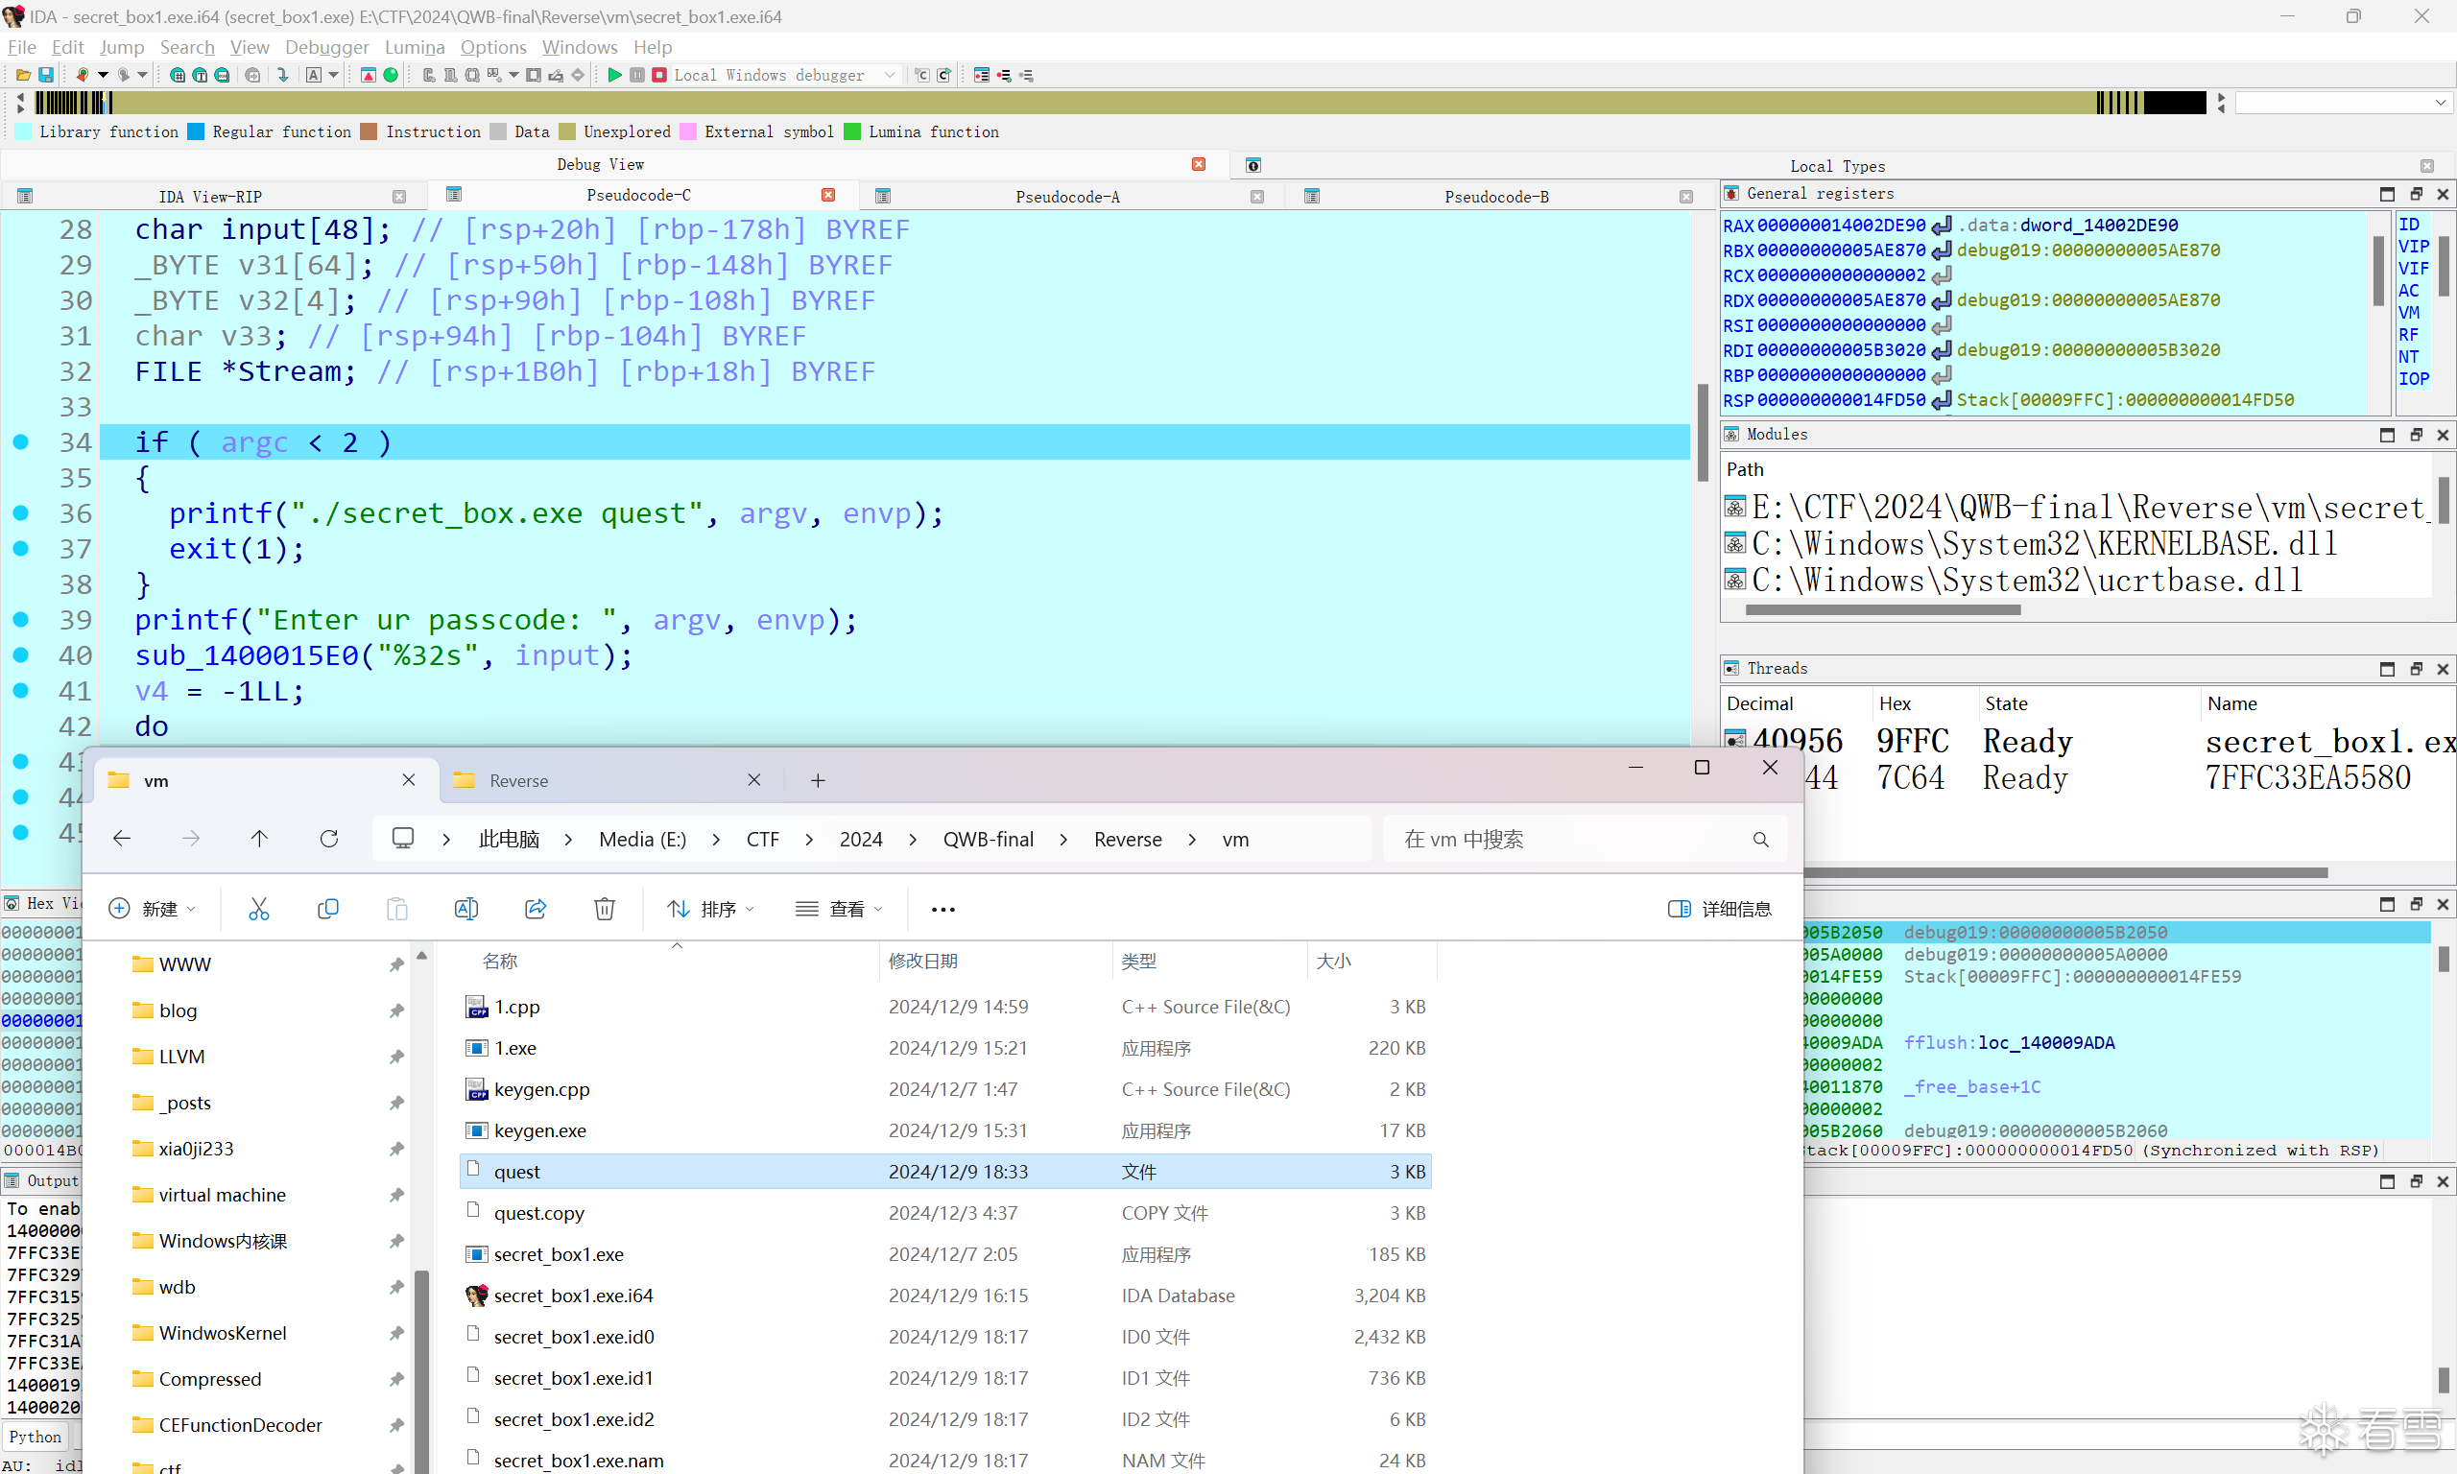Open the Local Windows debugger dropdown
Viewport: 2457px width, 1474px height.
(890, 75)
